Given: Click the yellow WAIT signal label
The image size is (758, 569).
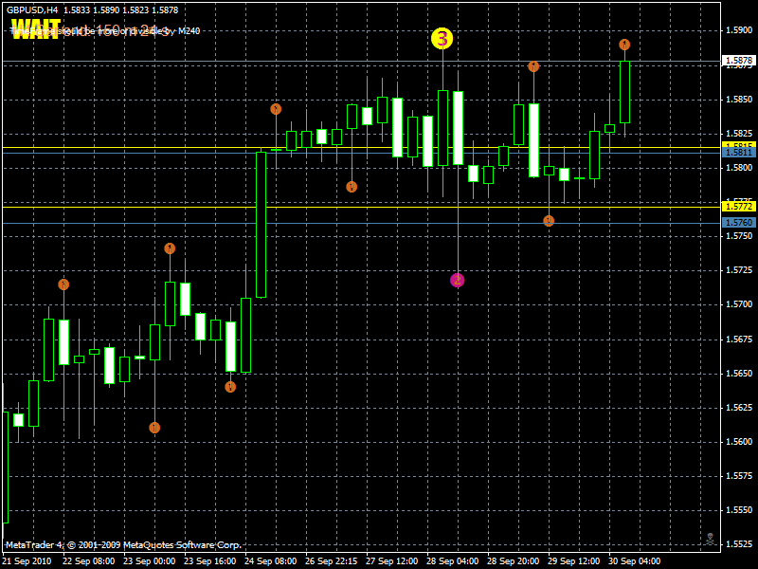Looking at the screenshot, I should 36,29.
